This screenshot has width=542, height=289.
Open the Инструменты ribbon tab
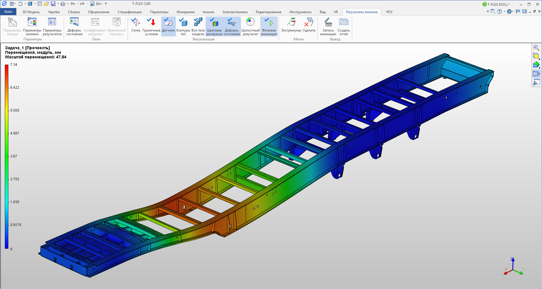[300, 12]
